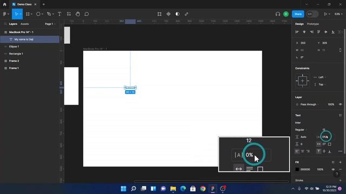346x194 pixels.
Task: Open the zoom level 53% dropdown
Action: point(338,14)
